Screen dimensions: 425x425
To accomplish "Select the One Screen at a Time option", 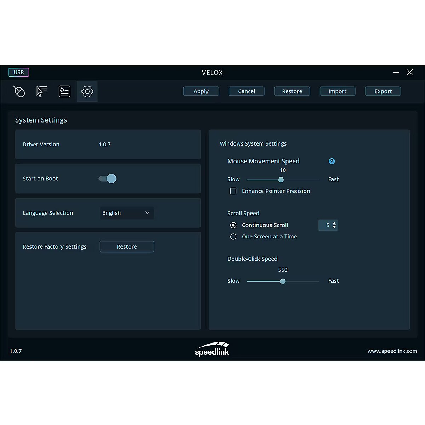I will pyautogui.click(x=233, y=237).
